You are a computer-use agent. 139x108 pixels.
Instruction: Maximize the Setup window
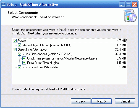(128, 4)
